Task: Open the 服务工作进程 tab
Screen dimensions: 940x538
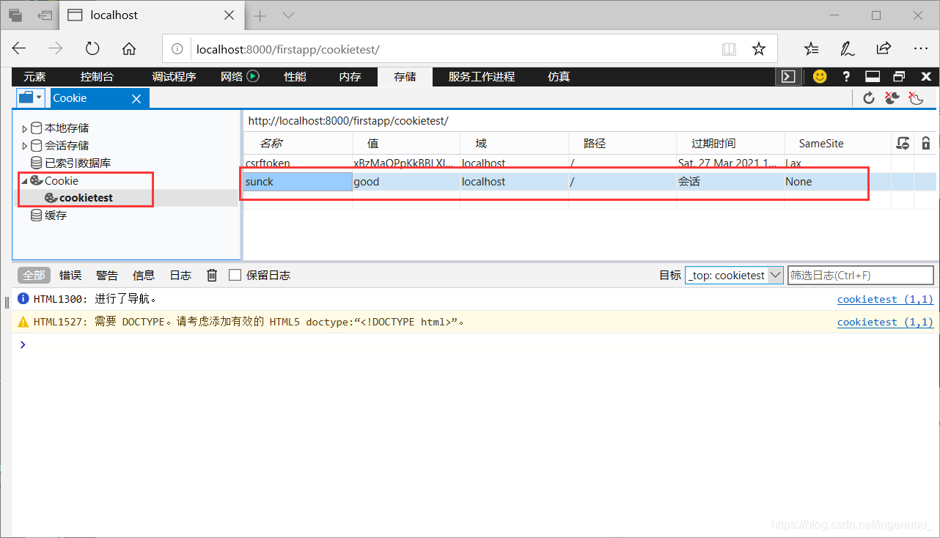Action: click(482, 76)
